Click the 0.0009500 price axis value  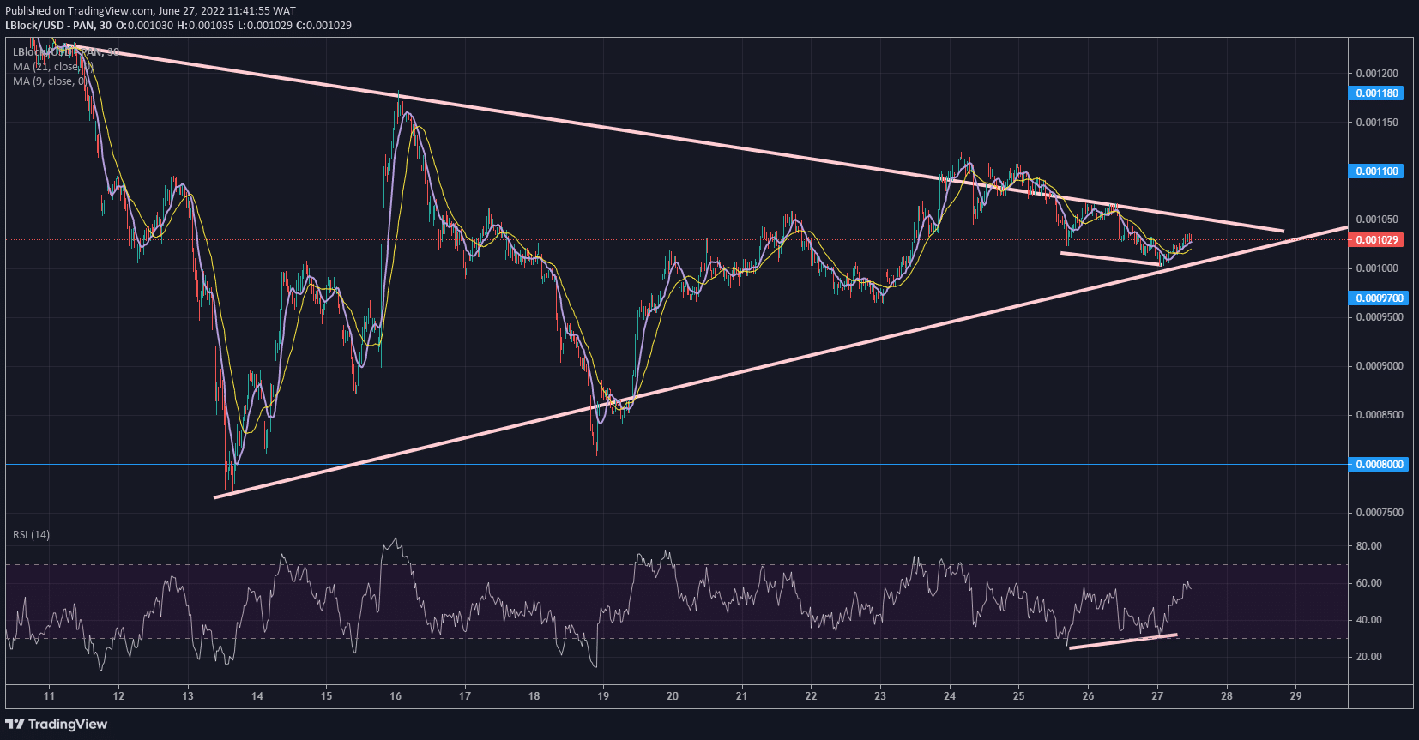click(1380, 317)
